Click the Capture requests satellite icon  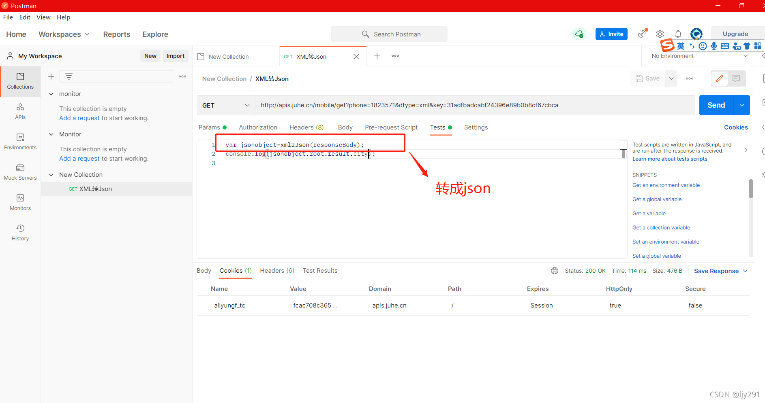(x=642, y=34)
